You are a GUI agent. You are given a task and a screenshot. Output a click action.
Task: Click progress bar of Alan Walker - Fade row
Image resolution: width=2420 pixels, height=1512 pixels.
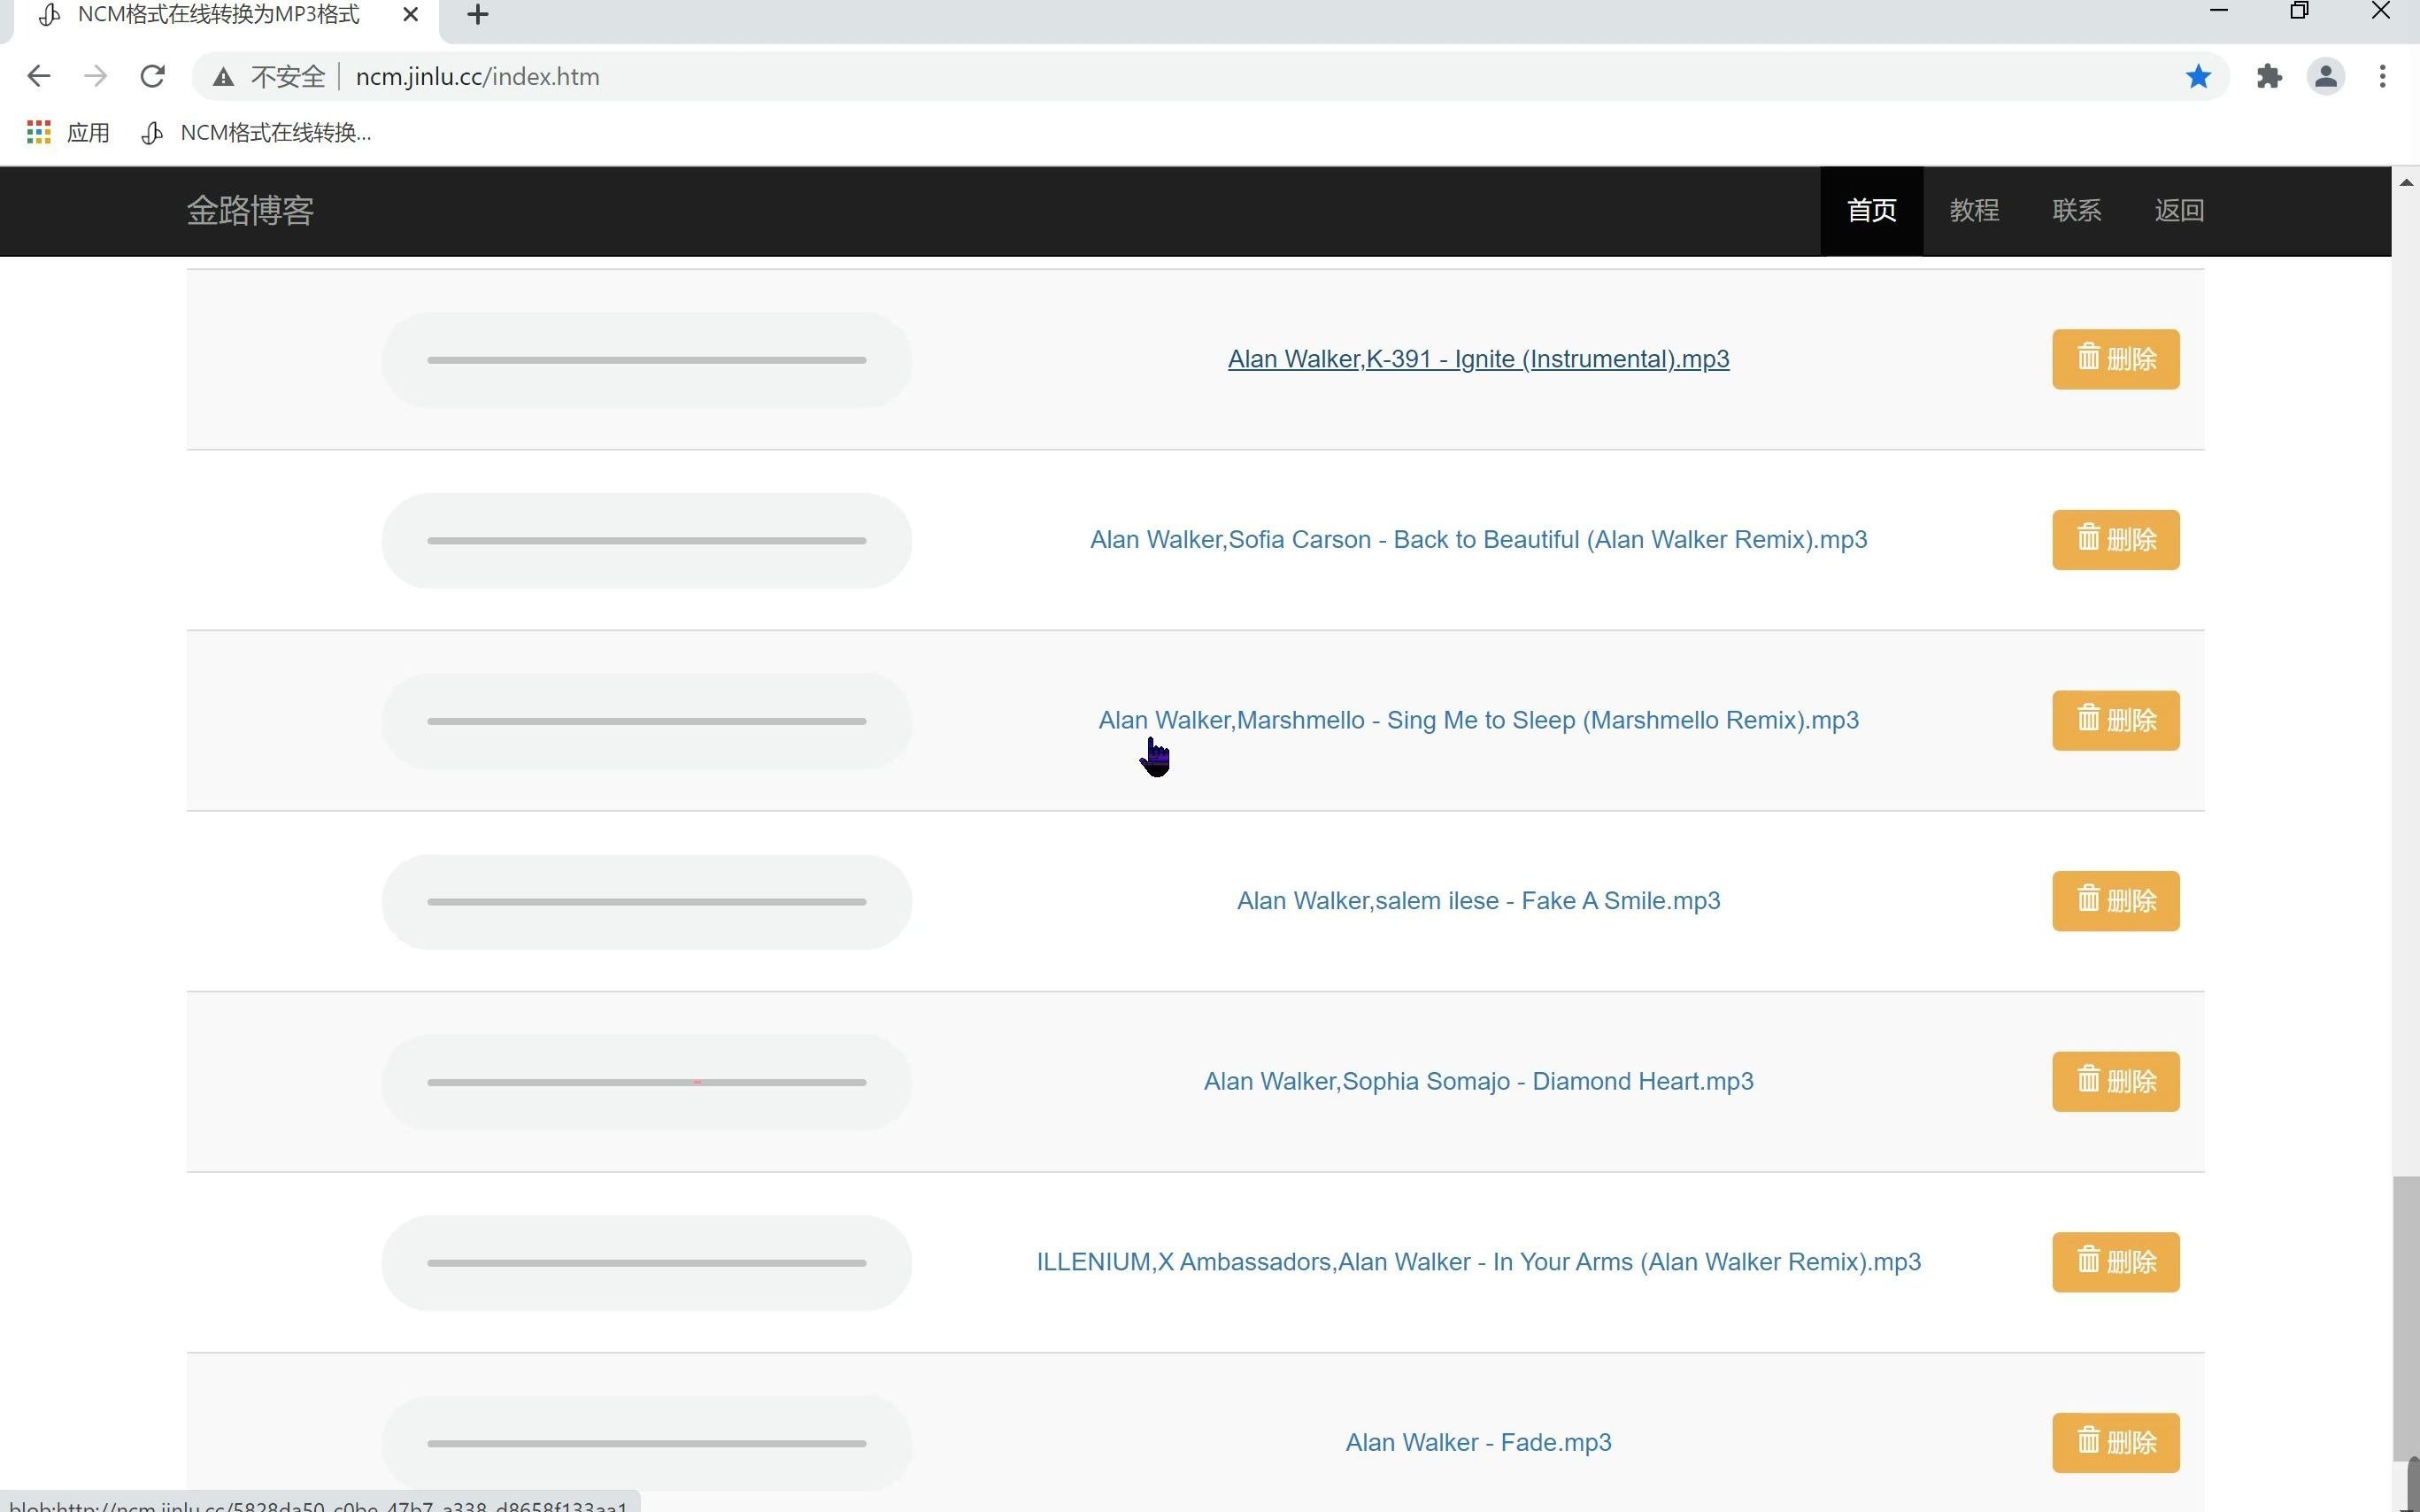pyautogui.click(x=647, y=1444)
